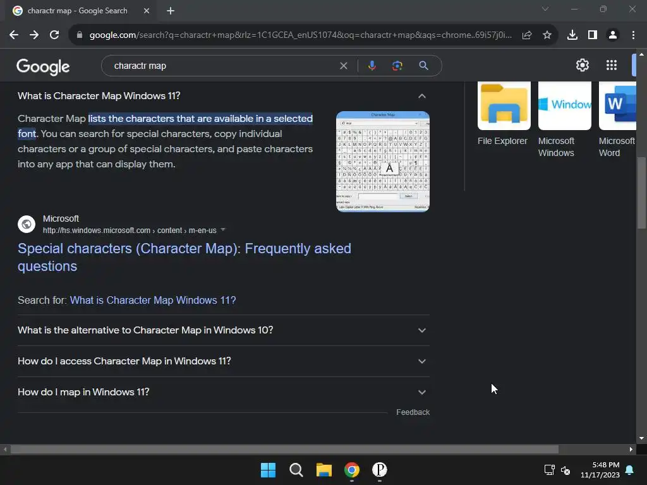This screenshot has width=647, height=485.
Task: Switch to Chrome in the taskbar
Action: coord(351,470)
